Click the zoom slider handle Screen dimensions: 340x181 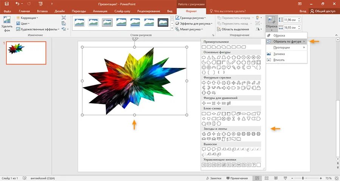click(x=303, y=178)
